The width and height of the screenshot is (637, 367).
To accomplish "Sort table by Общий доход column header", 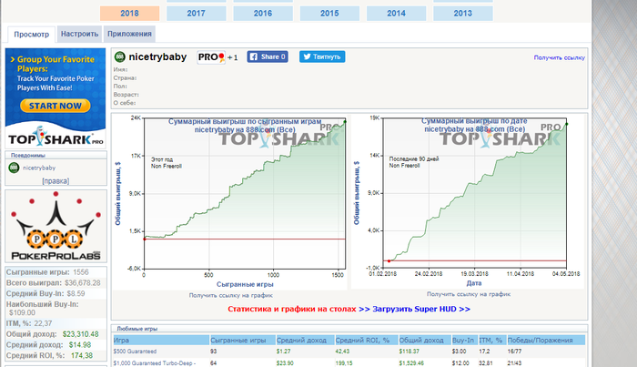I will point(425,341).
